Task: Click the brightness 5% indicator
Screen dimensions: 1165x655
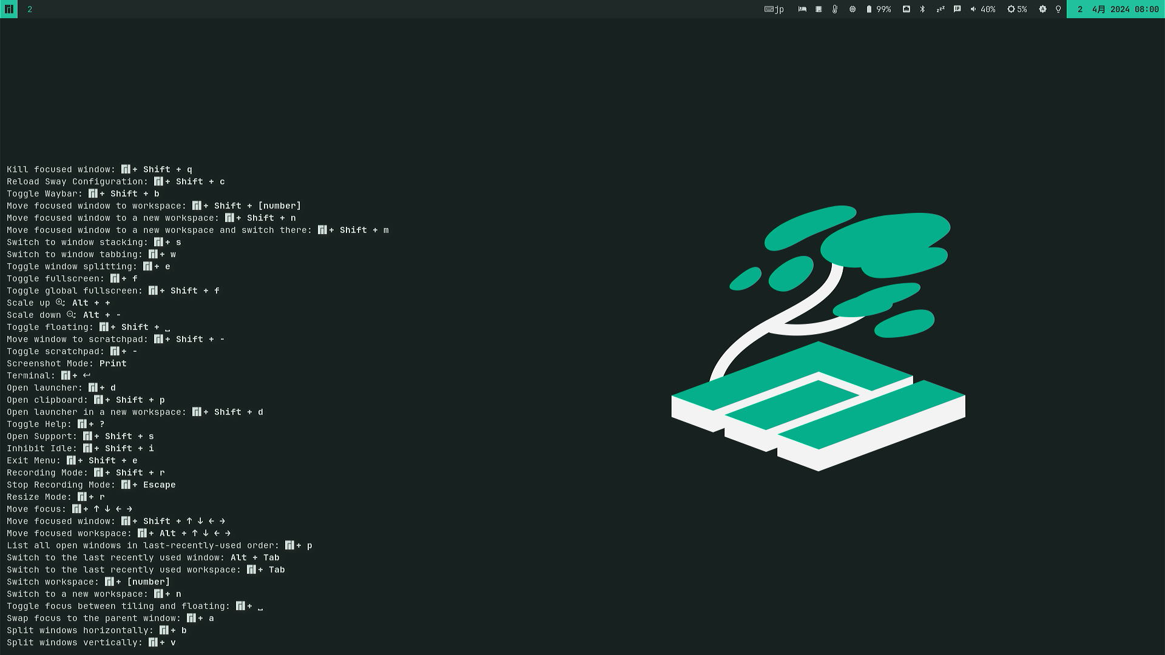Action: point(1018,9)
